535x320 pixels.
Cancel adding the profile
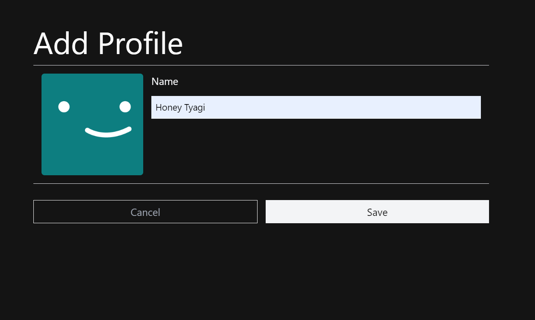[145, 212]
